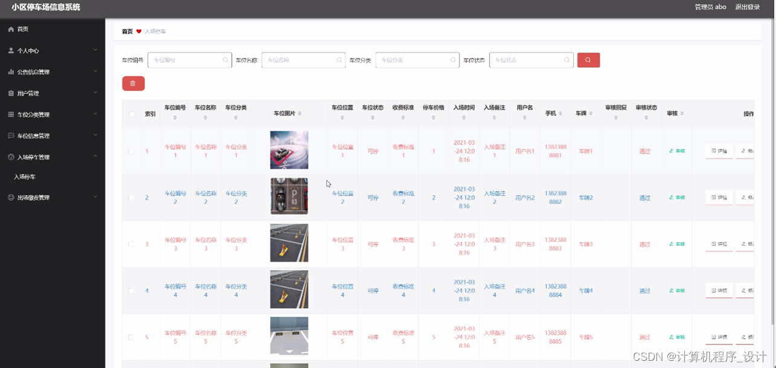Click the phone number 13823888881
776x368 pixels.
pyautogui.click(x=556, y=151)
